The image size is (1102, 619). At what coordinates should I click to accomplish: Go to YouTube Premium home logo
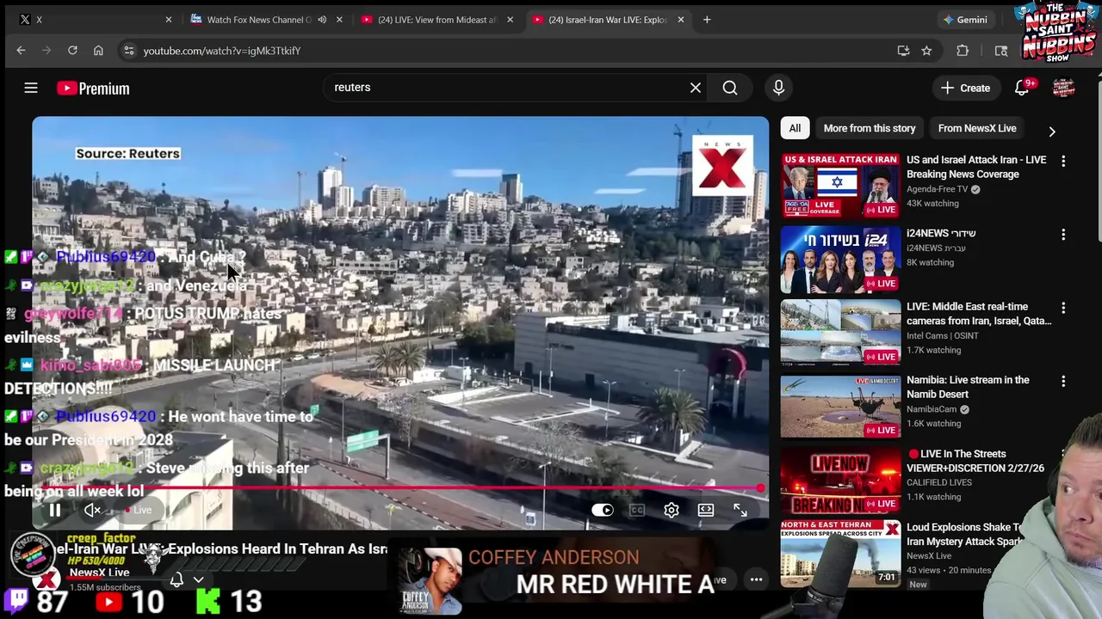pos(93,88)
